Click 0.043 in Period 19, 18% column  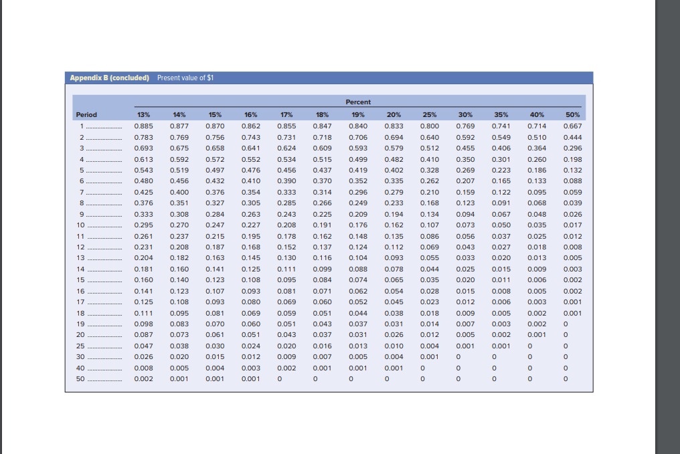322,324
